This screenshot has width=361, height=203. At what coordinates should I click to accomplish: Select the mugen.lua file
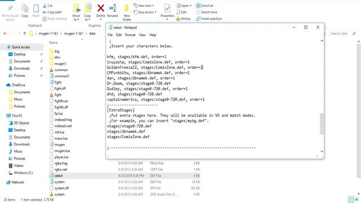point(62,151)
